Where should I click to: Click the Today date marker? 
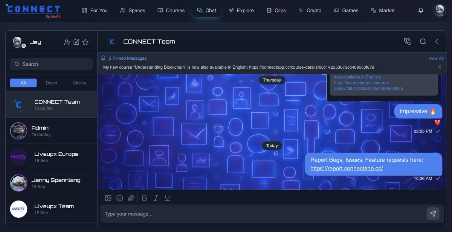(272, 146)
